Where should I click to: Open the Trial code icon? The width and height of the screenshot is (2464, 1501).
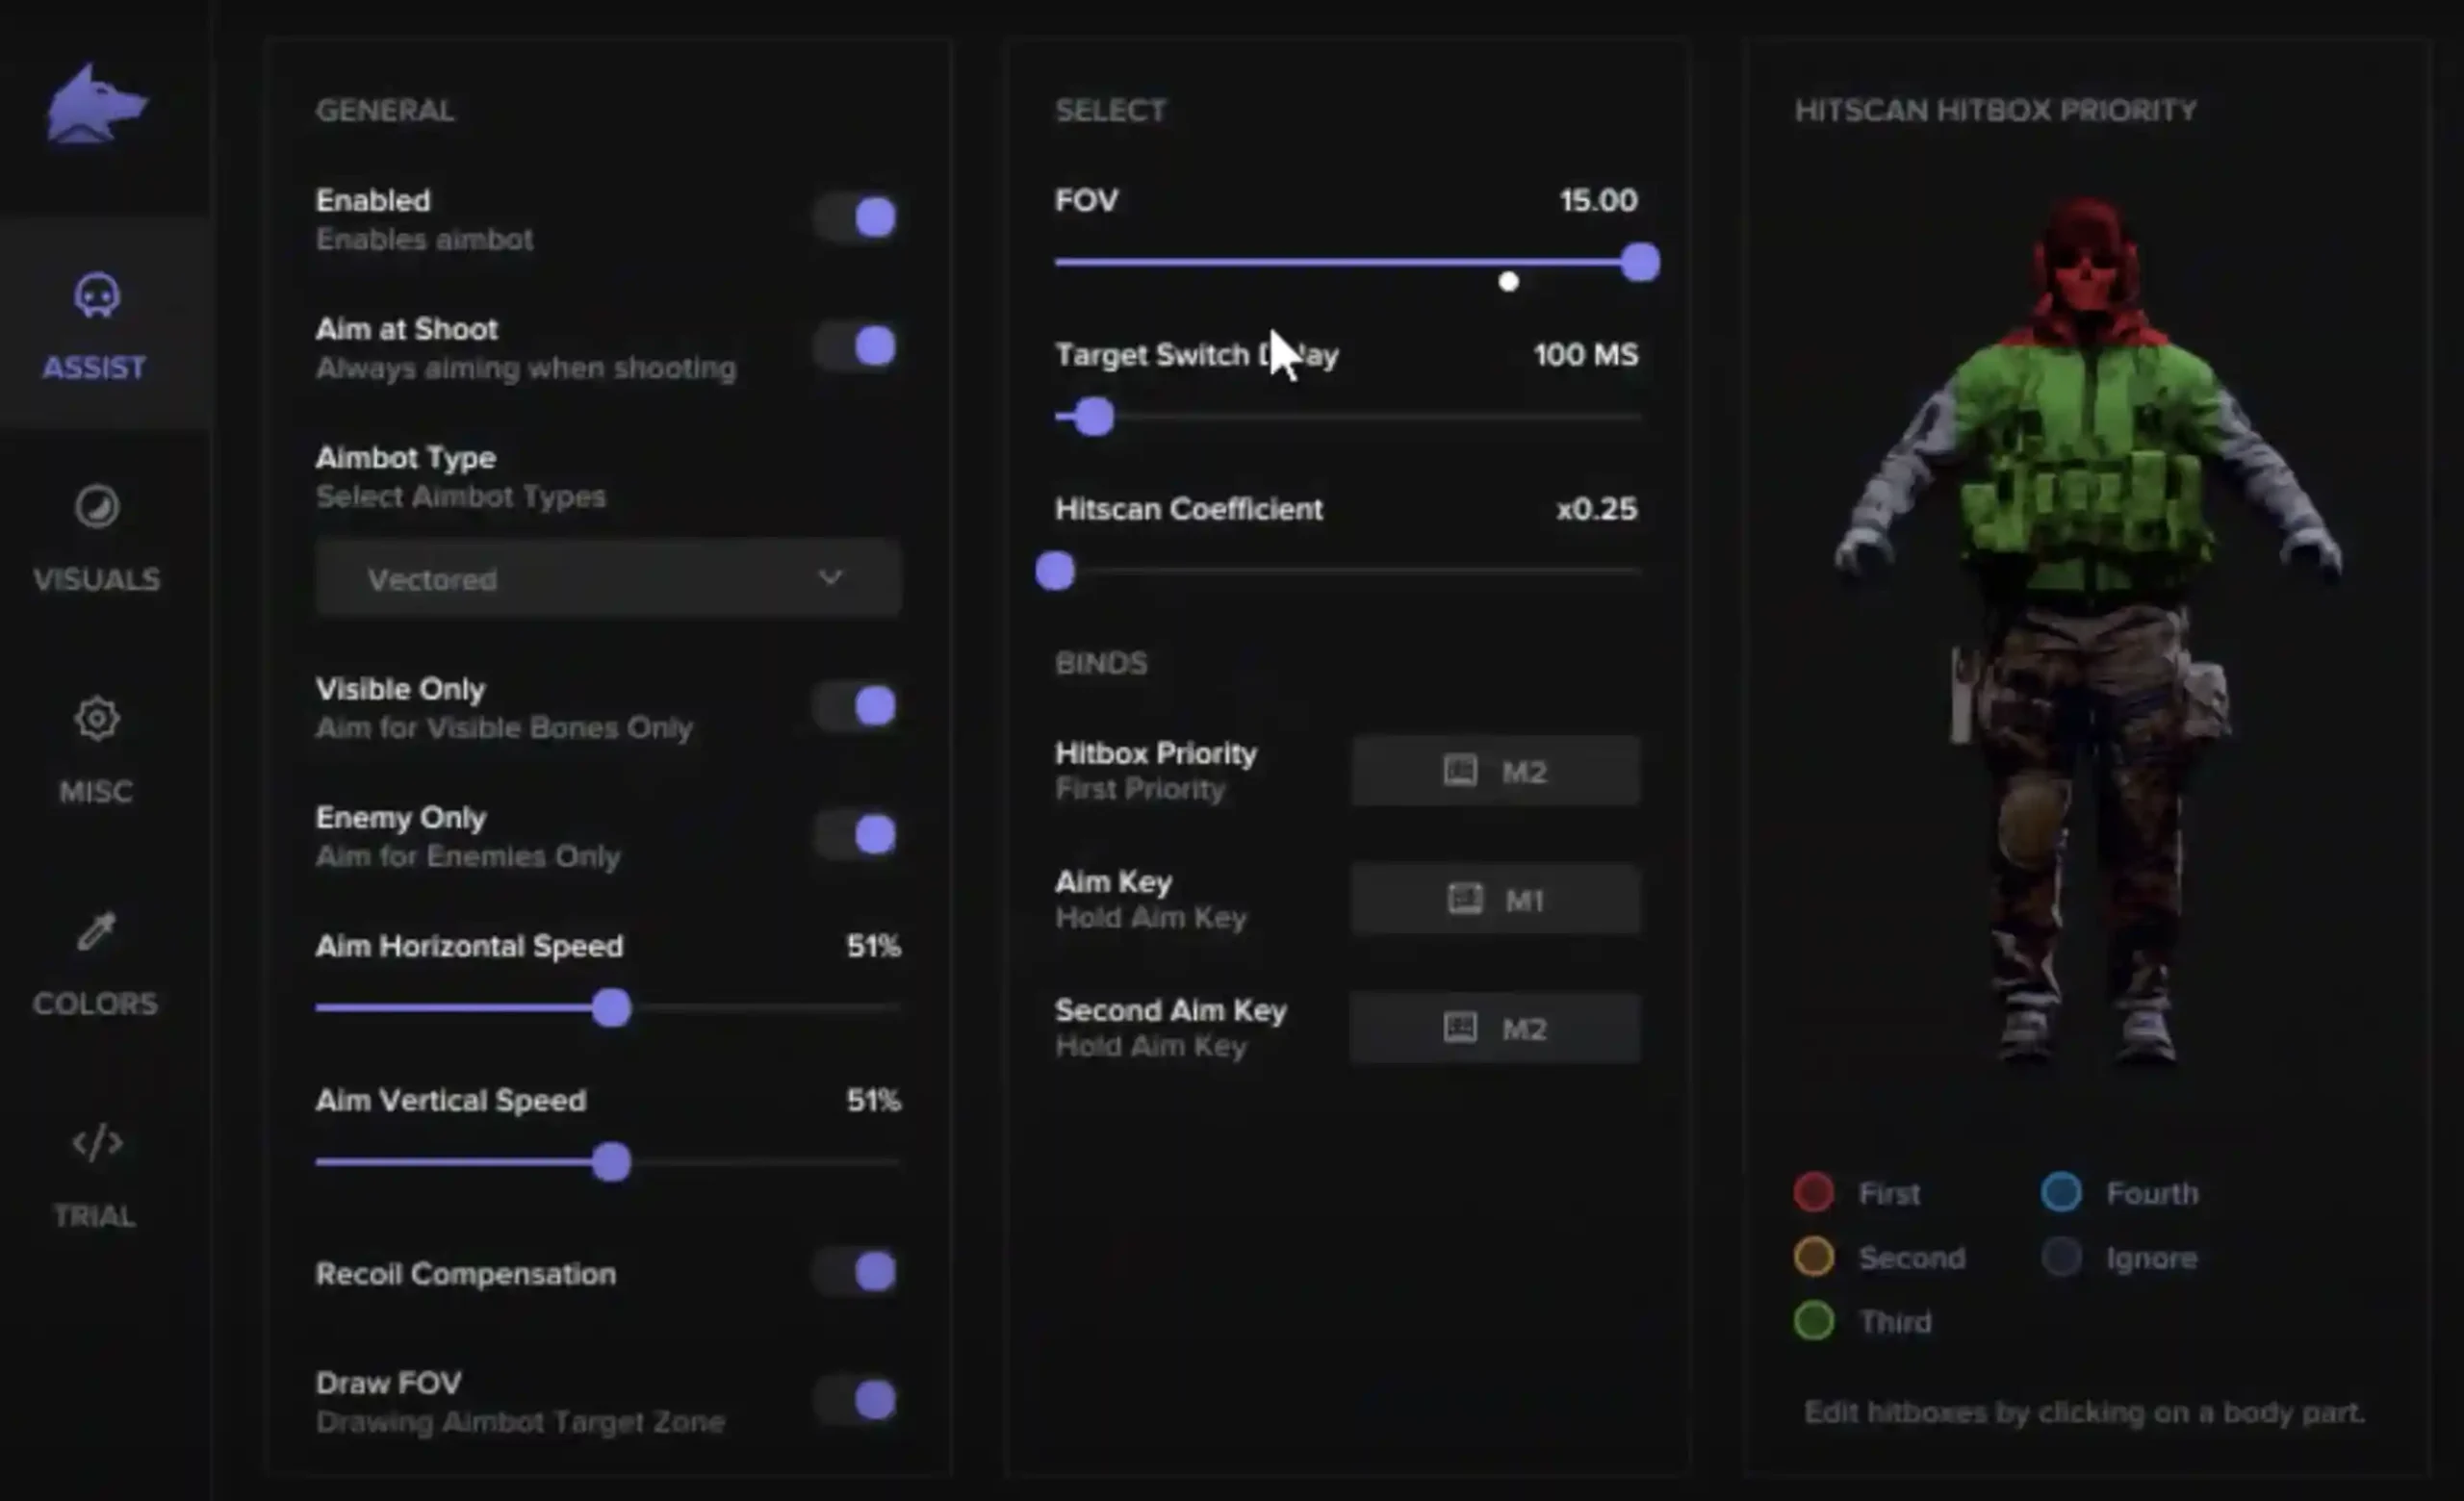pyautogui.click(x=97, y=1143)
